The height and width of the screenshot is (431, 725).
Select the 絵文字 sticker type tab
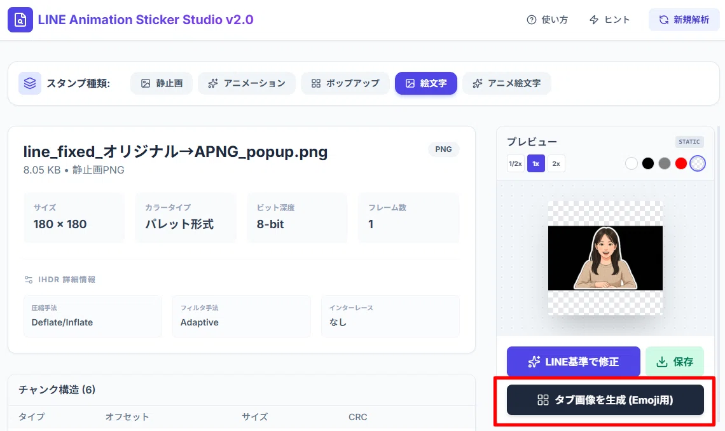click(x=426, y=83)
